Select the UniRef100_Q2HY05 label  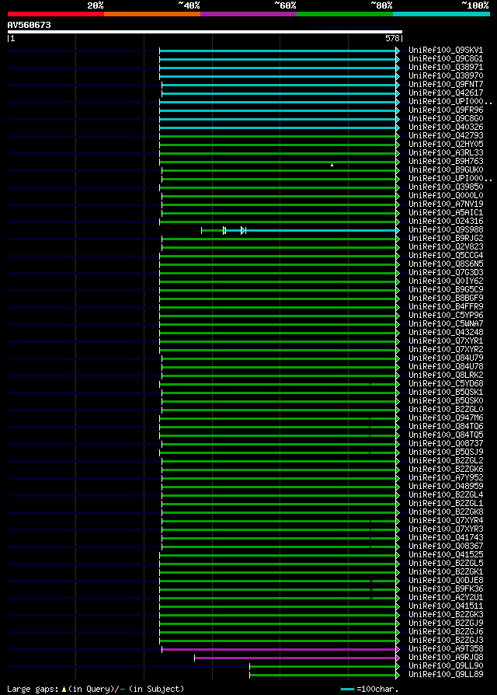pos(446,145)
